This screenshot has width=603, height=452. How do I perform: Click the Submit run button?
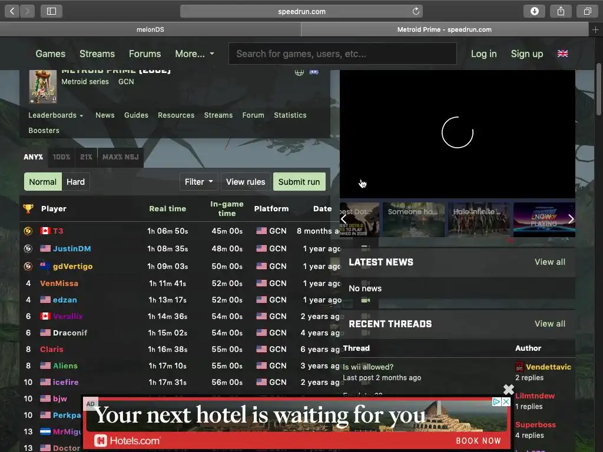[x=299, y=182]
